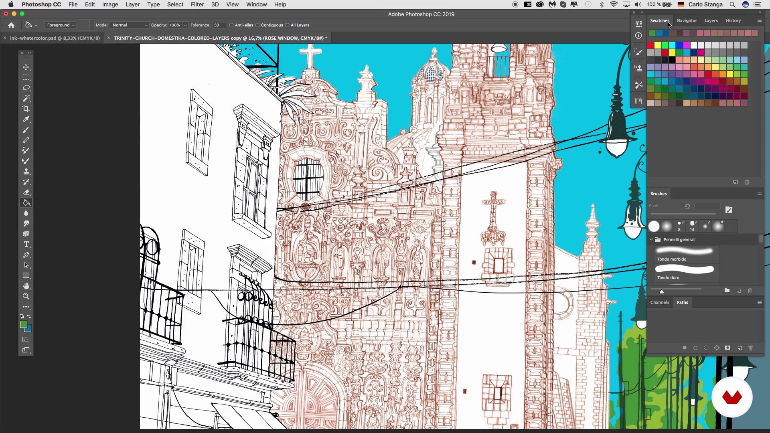
Task: Delete swatch with the Swatches trash icon
Action: pos(747,182)
